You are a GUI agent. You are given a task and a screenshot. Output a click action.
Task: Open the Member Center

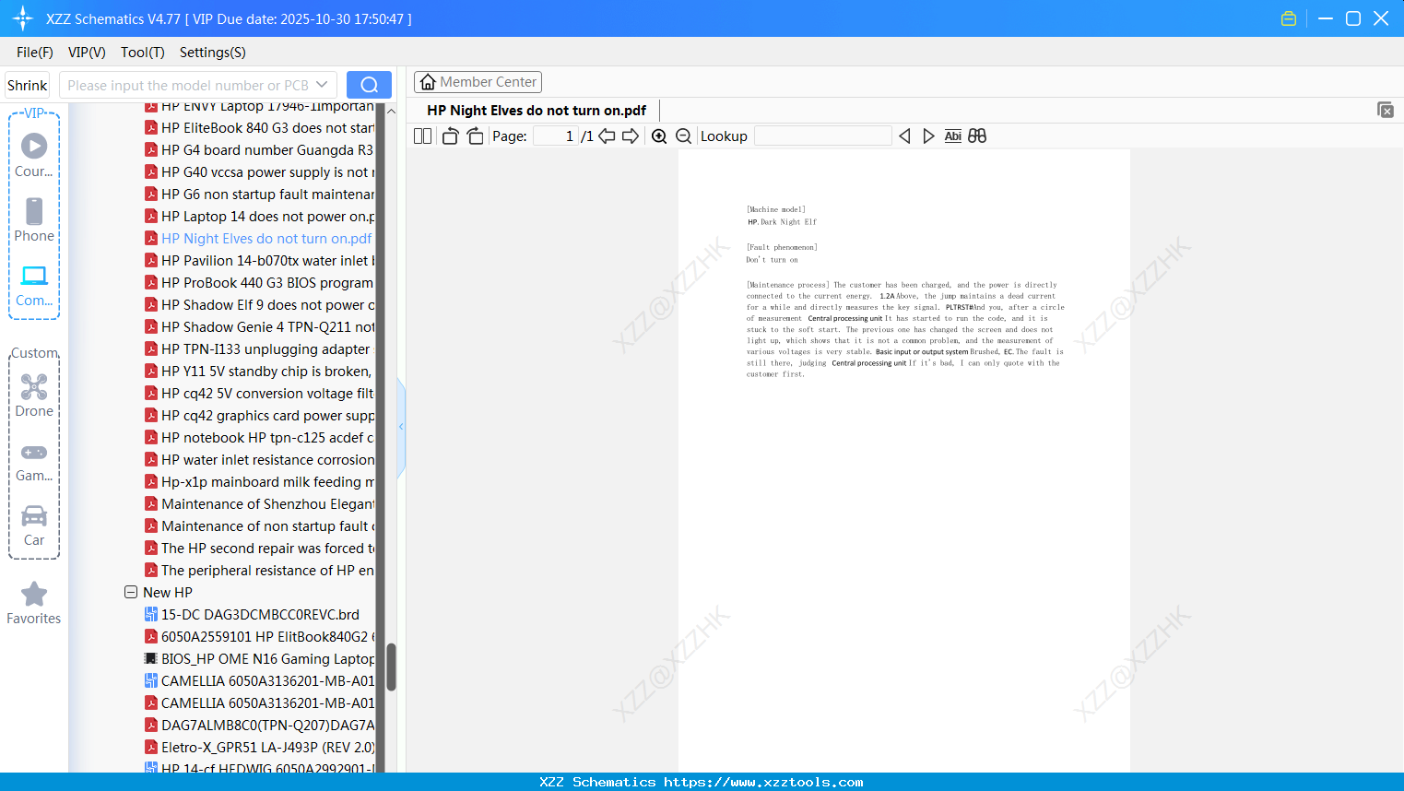pos(478,82)
